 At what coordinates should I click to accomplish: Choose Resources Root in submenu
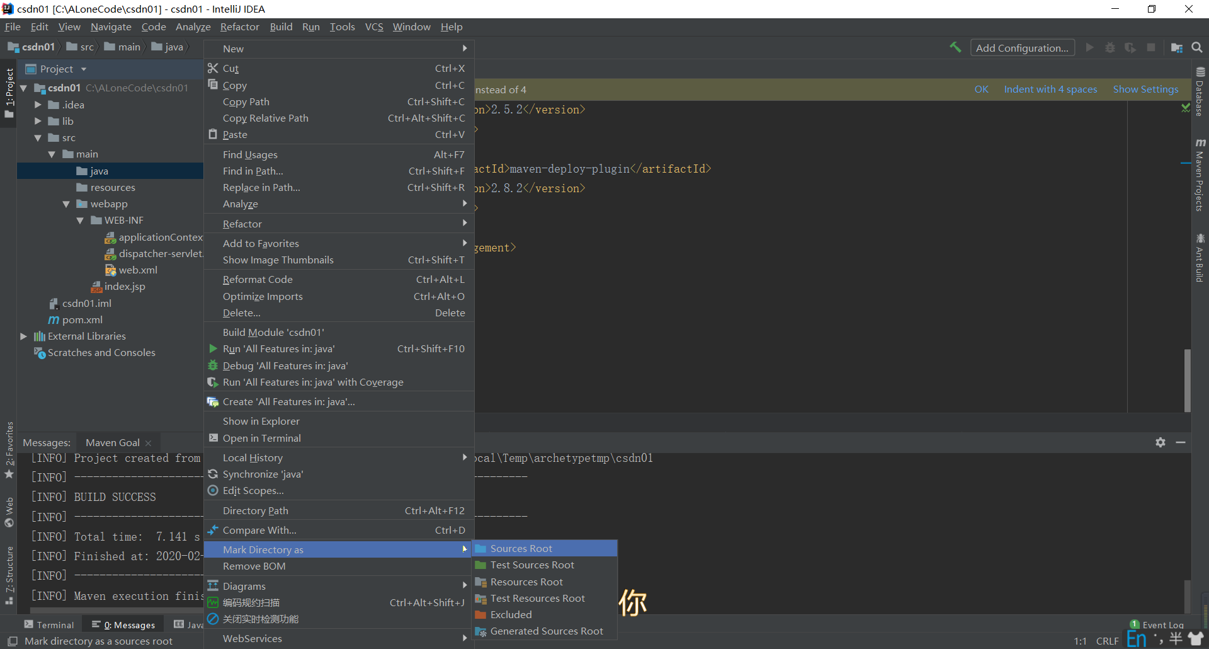545,582
